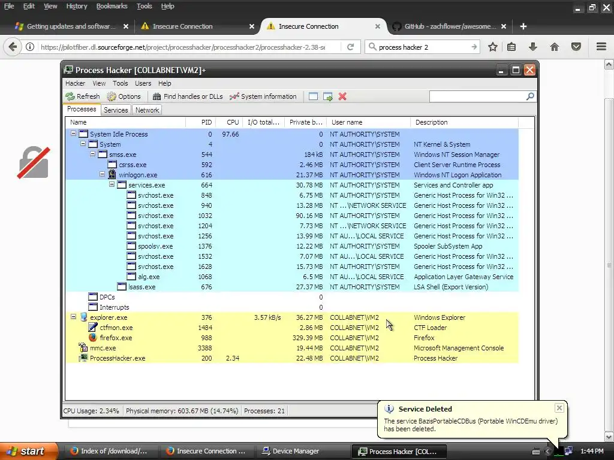Select the ctfmon.exe process icon
The height and width of the screenshot is (460, 614).
coord(93,327)
